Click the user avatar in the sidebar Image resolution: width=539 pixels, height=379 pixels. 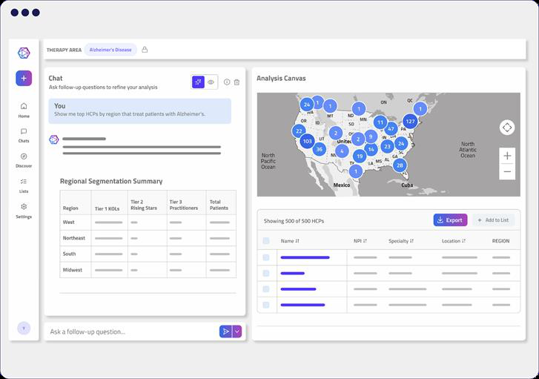pos(24,328)
